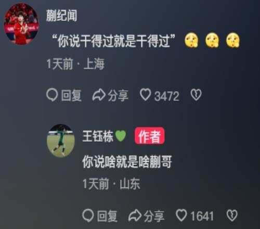Click reply bubble icon under 蒯纪闻's comment
The image size is (260, 229).
tap(52, 95)
